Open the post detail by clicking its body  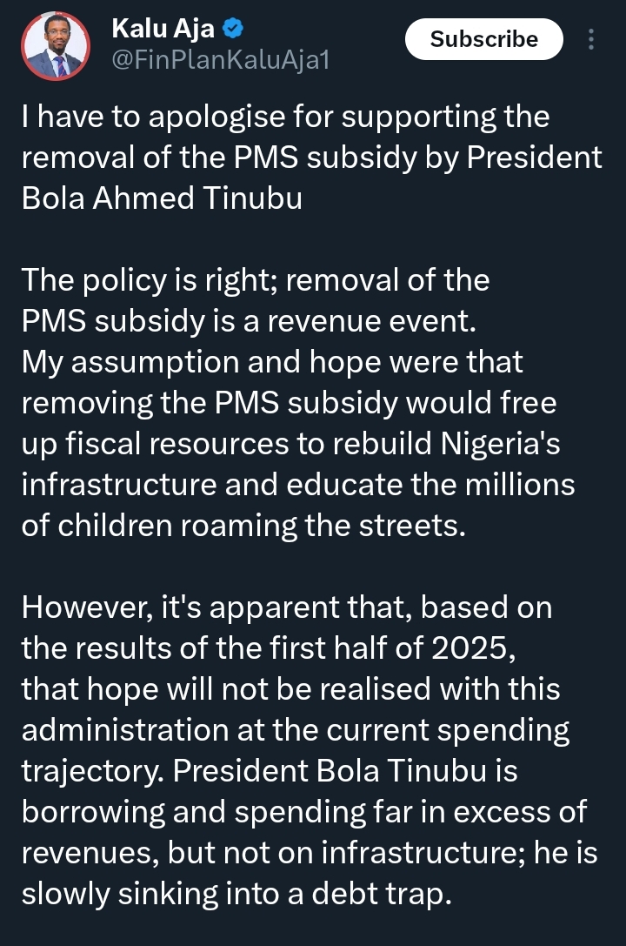313,400
